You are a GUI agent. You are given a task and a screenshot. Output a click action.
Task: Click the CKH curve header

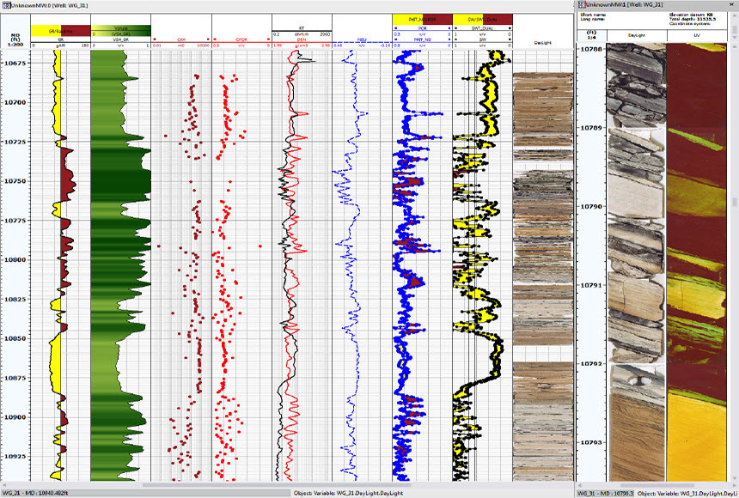180,39
